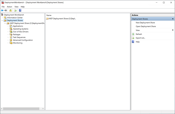The width and height of the screenshot is (175, 114).
Task: Click the Packages folder icon
Action: (11, 34)
